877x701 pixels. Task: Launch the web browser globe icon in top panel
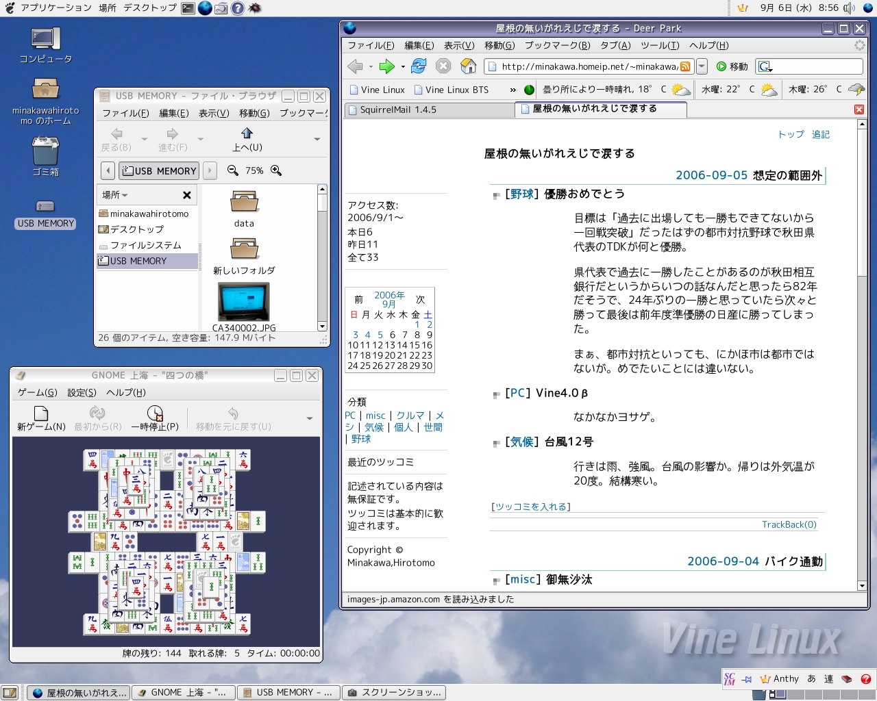tap(205, 8)
